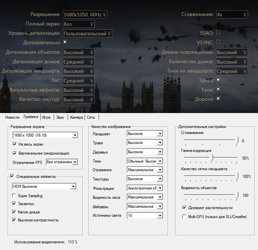Switch to the Камера tab

76,117
